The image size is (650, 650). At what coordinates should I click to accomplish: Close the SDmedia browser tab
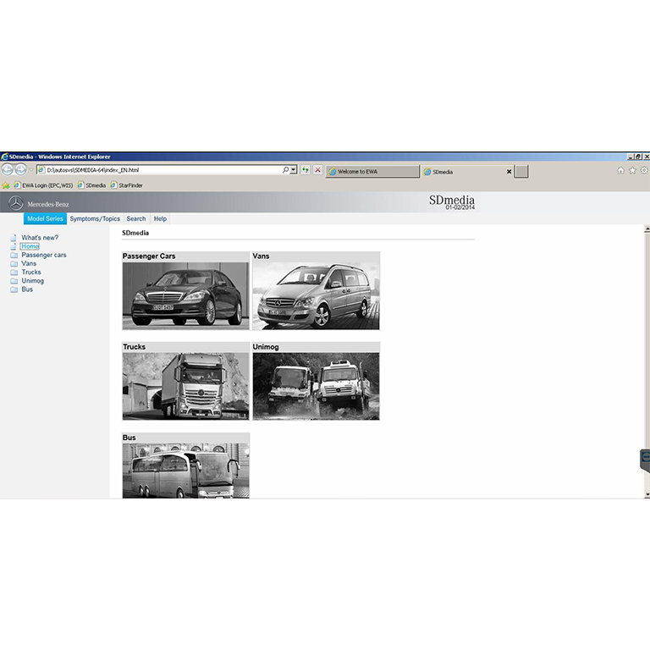[509, 172]
